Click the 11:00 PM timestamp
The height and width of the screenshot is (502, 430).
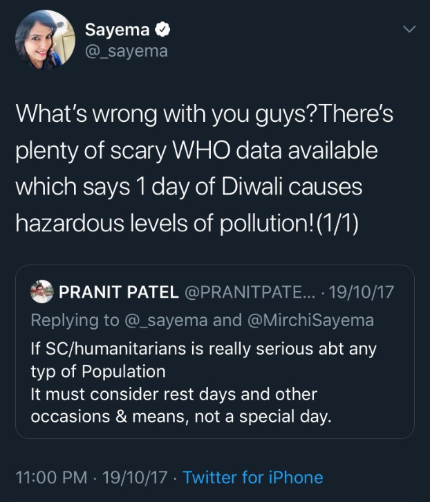50,477
